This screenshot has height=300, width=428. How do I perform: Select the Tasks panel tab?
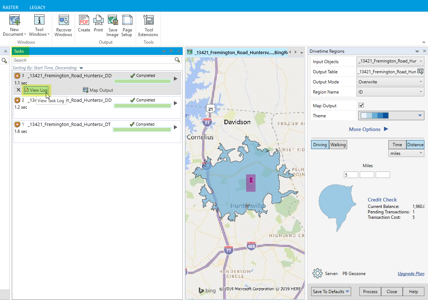(x=19, y=51)
